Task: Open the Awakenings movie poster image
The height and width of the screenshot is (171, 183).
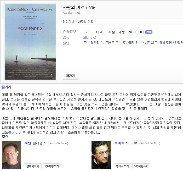Action: 30,42
